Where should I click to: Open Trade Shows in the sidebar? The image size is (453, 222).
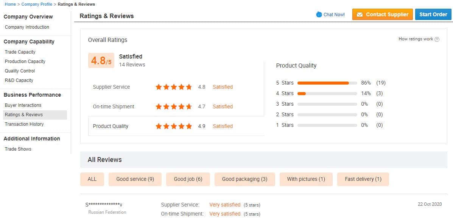pos(18,149)
